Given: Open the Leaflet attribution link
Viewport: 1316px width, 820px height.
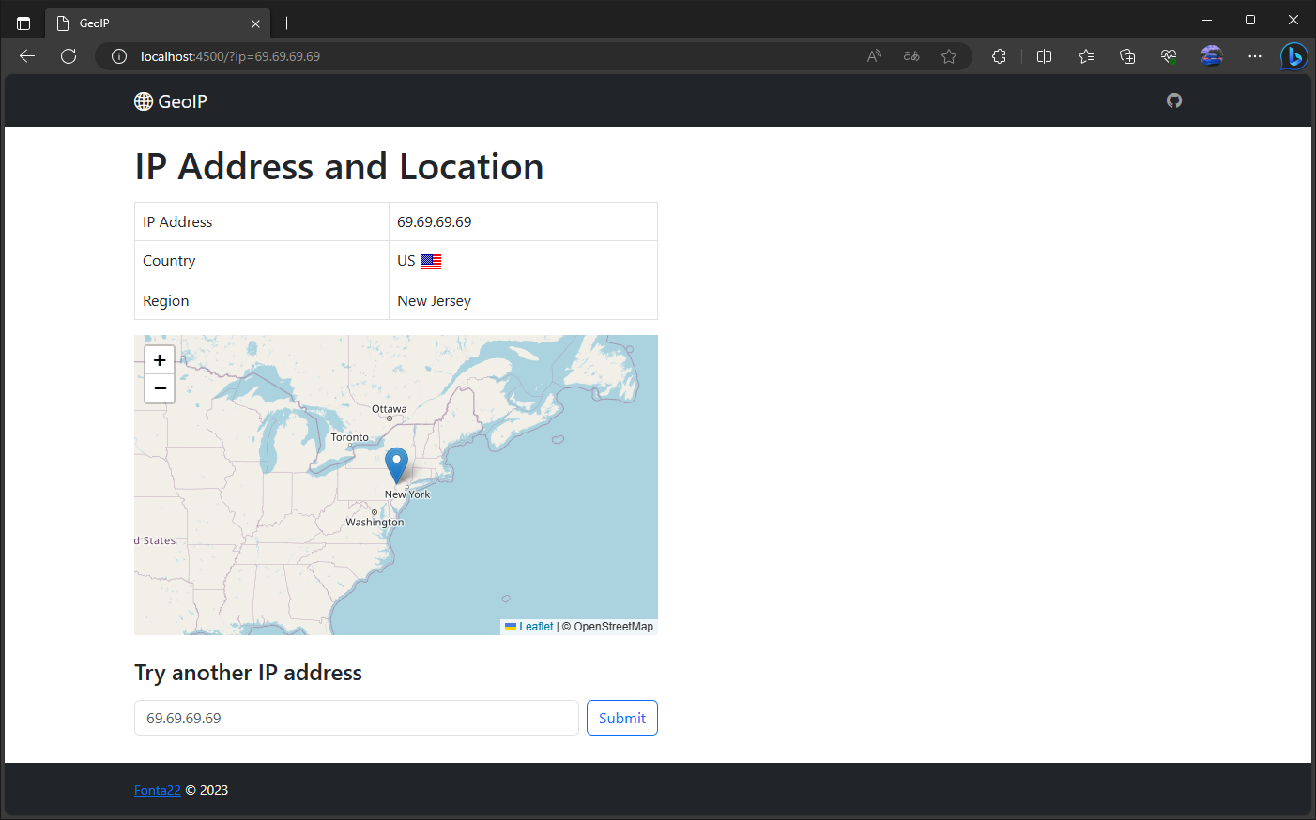Looking at the screenshot, I should coord(536,627).
